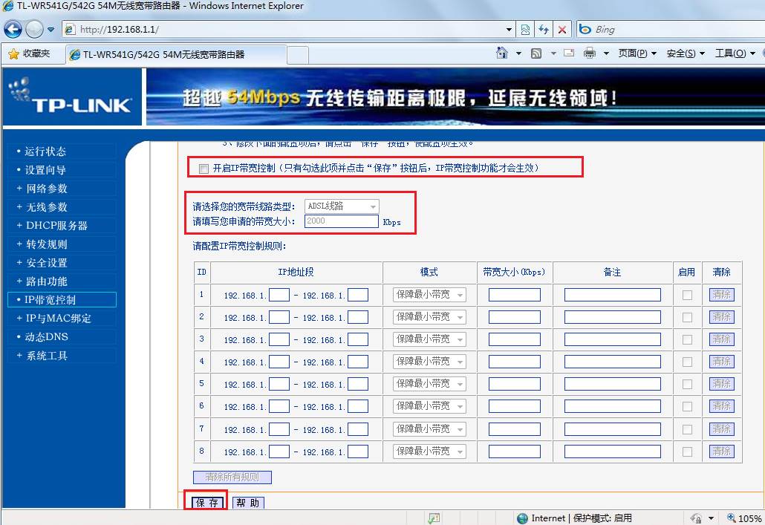Click row 1 start IP address field
The width and height of the screenshot is (765, 525).
[x=279, y=295]
